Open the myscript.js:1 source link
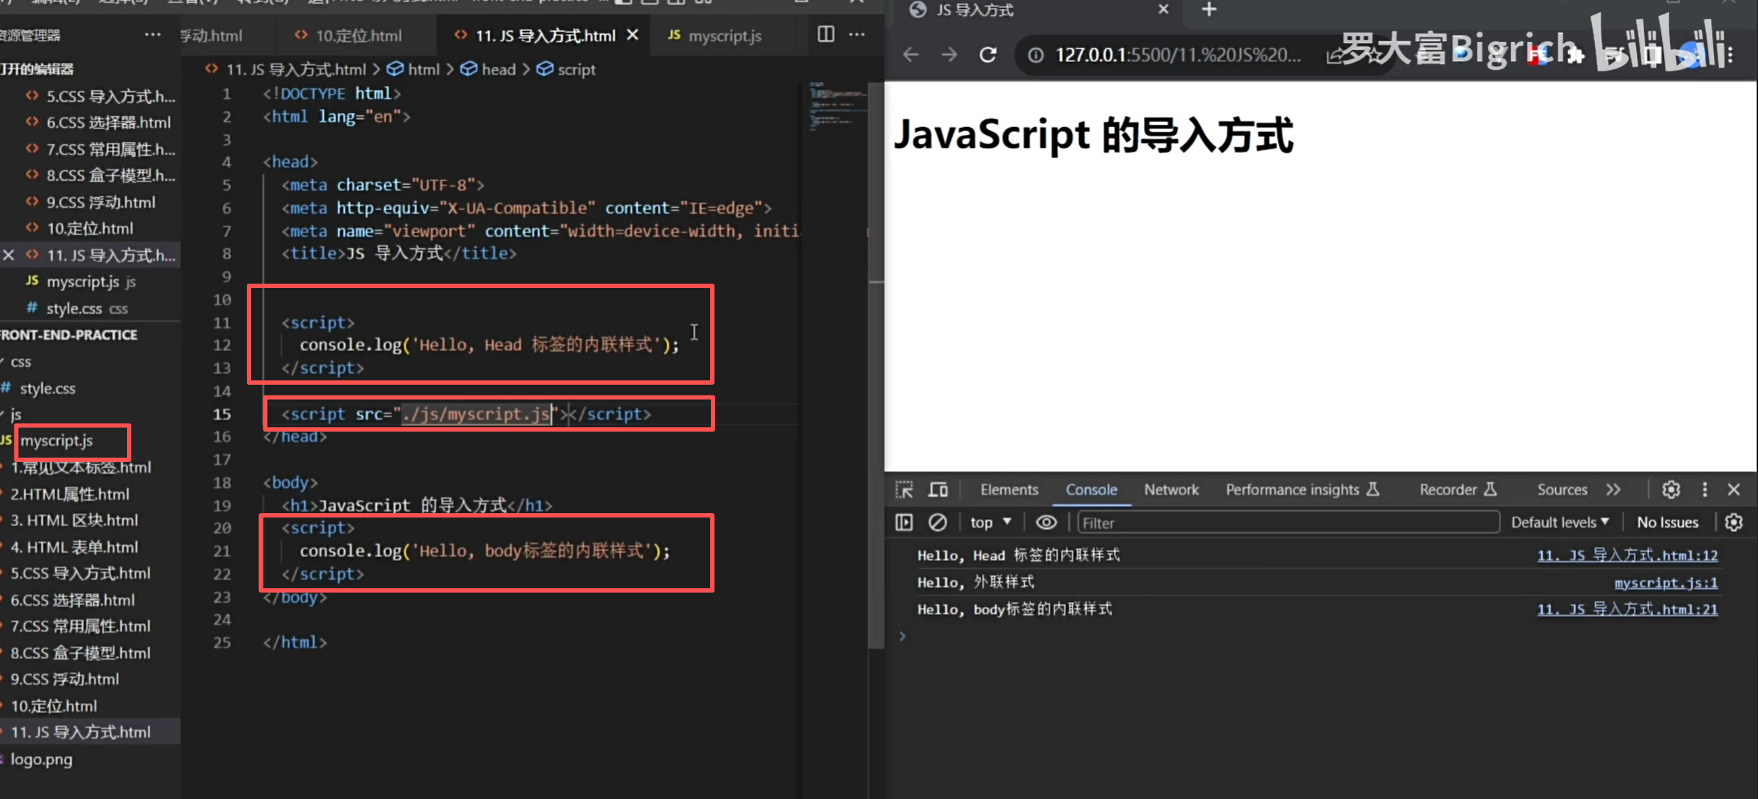 pos(1665,582)
